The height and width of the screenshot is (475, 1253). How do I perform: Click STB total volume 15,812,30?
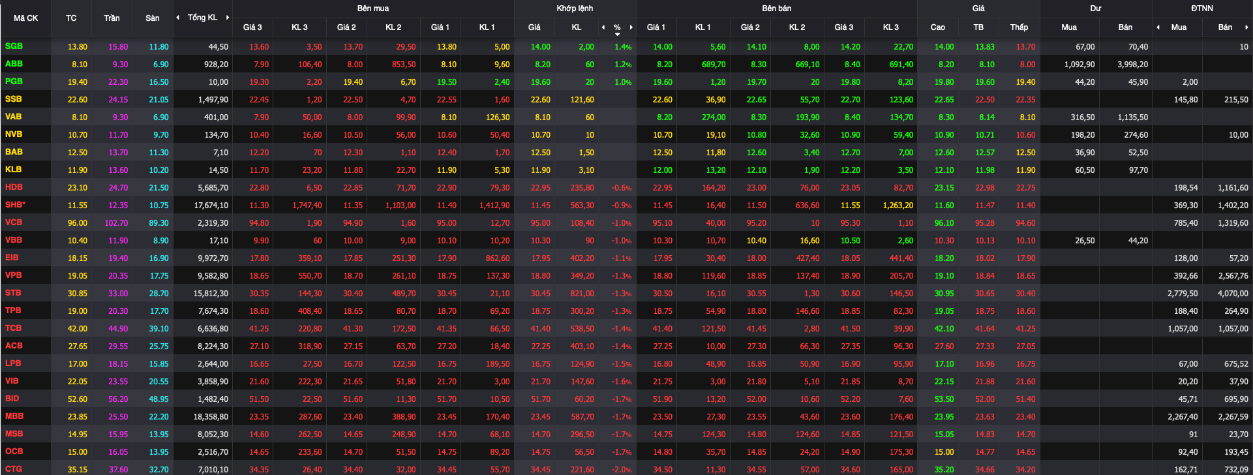tap(211, 294)
